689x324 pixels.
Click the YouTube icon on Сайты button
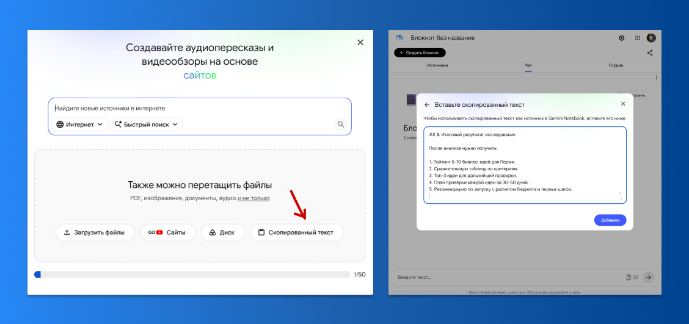tap(159, 232)
